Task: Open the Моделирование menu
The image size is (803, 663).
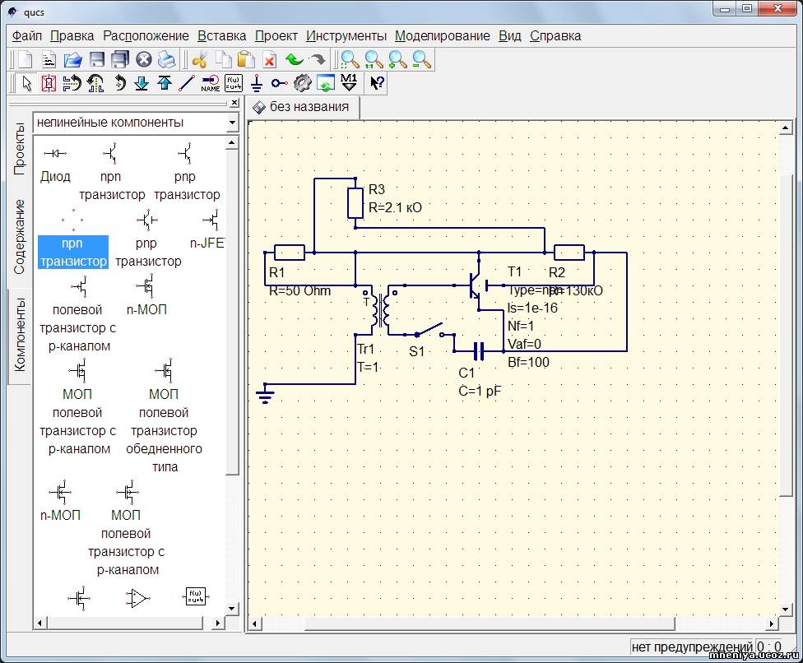Action: pyautogui.click(x=443, y=36)
